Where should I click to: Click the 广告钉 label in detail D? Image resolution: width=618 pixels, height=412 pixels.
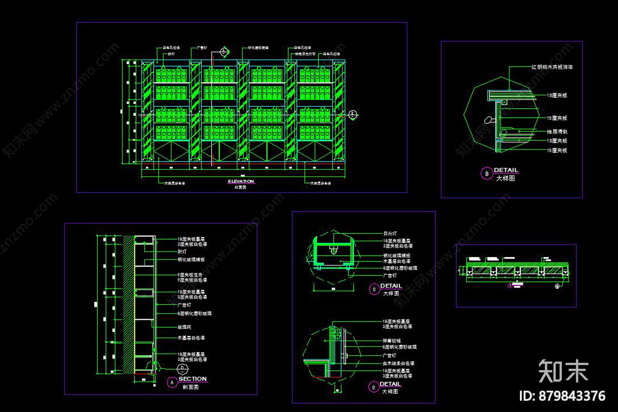[x=390, y=355]
